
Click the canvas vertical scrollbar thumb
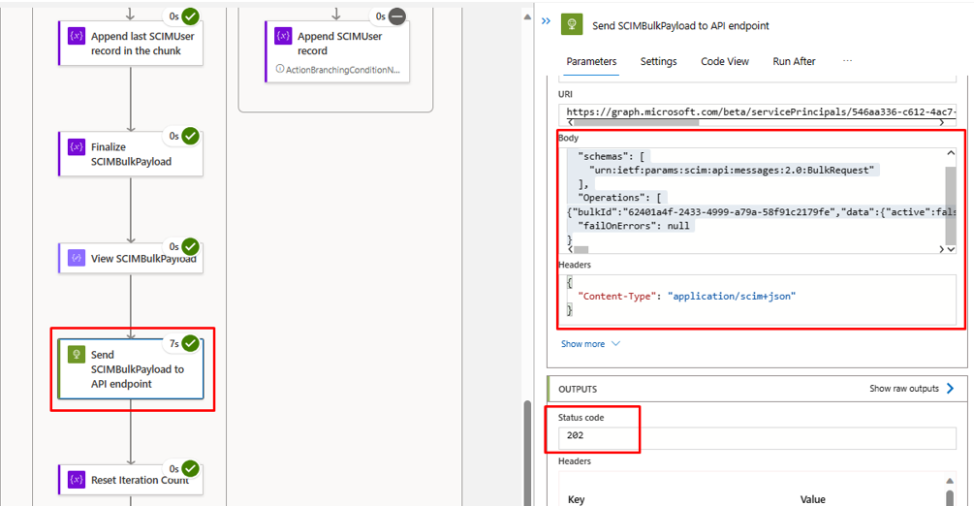pyautogui.click(x=527, y=453)
